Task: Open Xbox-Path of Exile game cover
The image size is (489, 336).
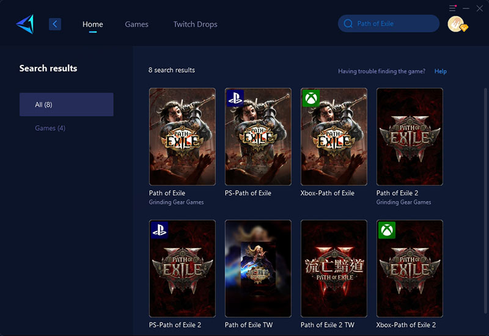Action: [334, 136]
